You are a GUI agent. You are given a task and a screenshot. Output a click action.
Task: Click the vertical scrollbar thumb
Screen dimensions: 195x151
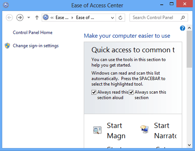[x=189, y=49]
